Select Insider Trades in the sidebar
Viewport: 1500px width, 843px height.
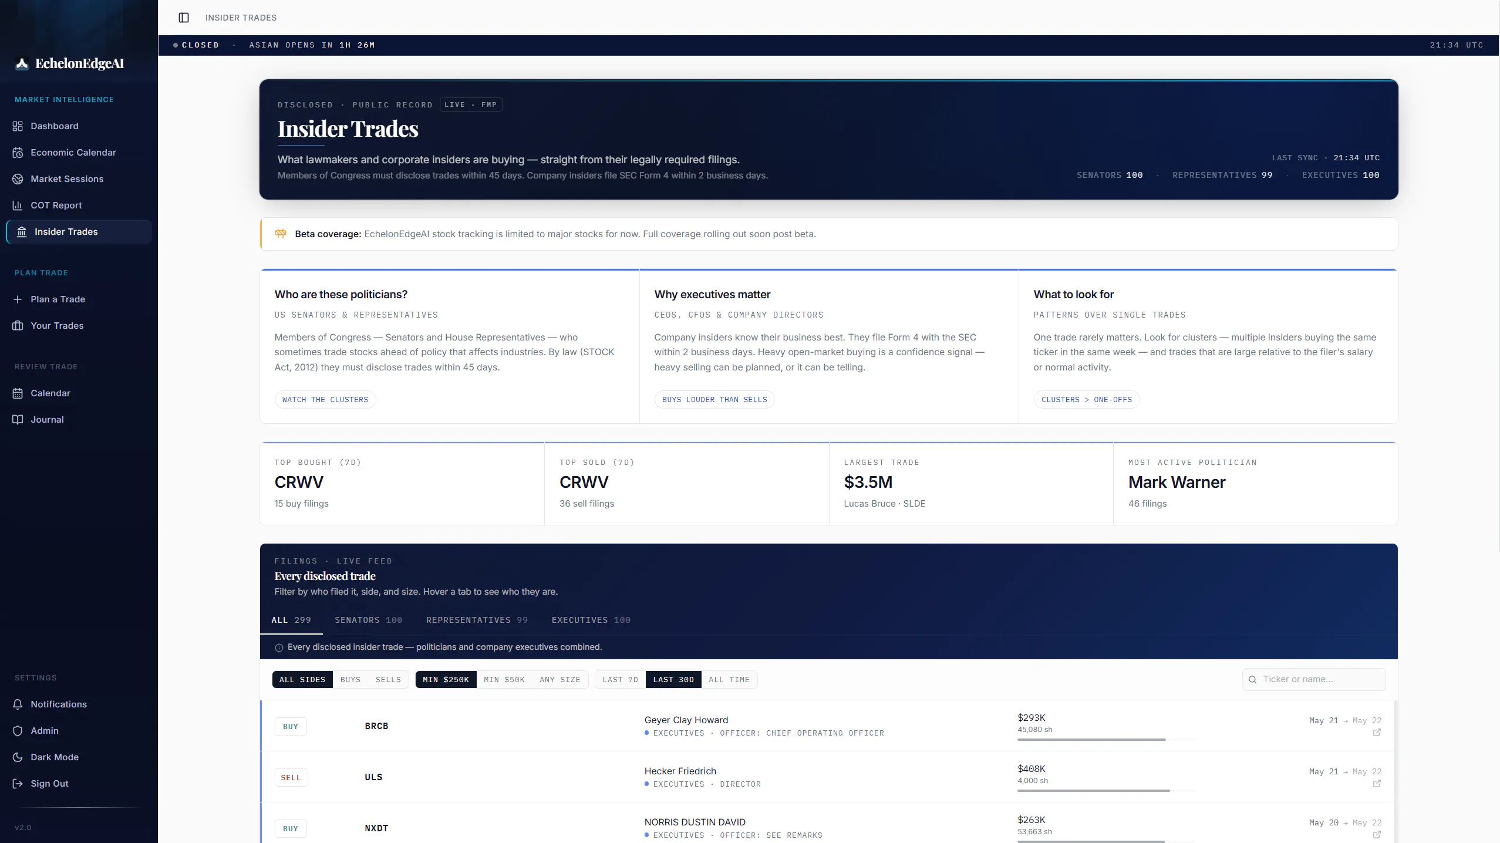tap(79, 232)
